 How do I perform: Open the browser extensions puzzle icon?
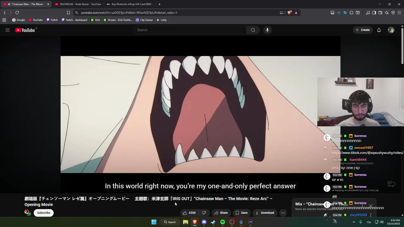pos(351,13)
